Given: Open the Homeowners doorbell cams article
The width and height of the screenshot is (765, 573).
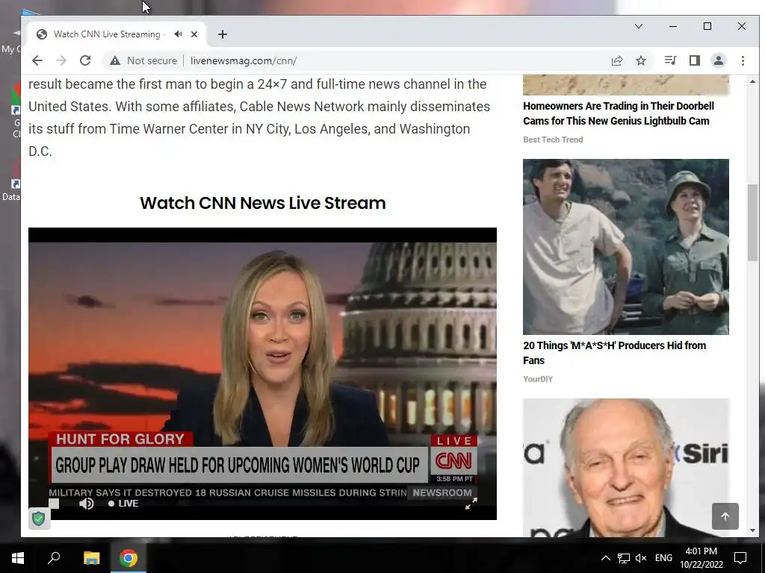Looking at the screenshot, I should [x=618, y=113].
